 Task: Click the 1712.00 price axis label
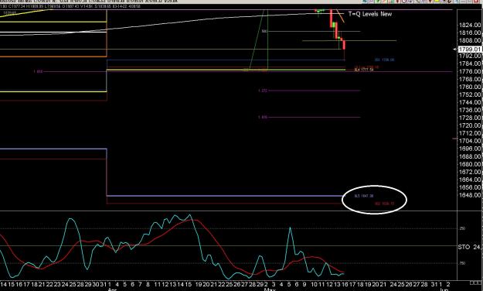[x=470, y=133]
